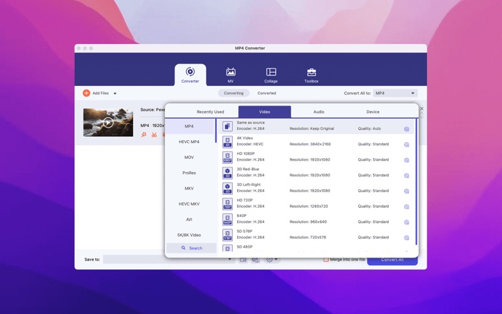Select the 3D Red-Blue preset icon
This screenshot has width=502, height=314.
coord(227,173)
